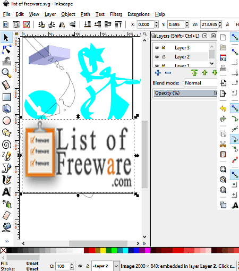
Task: Select the Bezier pen tool
Action: 6,168
